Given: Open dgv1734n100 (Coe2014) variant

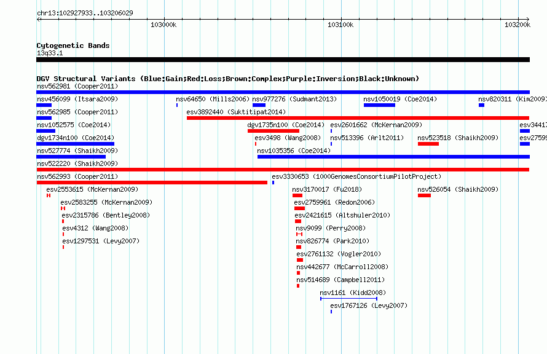Looking at the screenshot, I should click(76, 138).
